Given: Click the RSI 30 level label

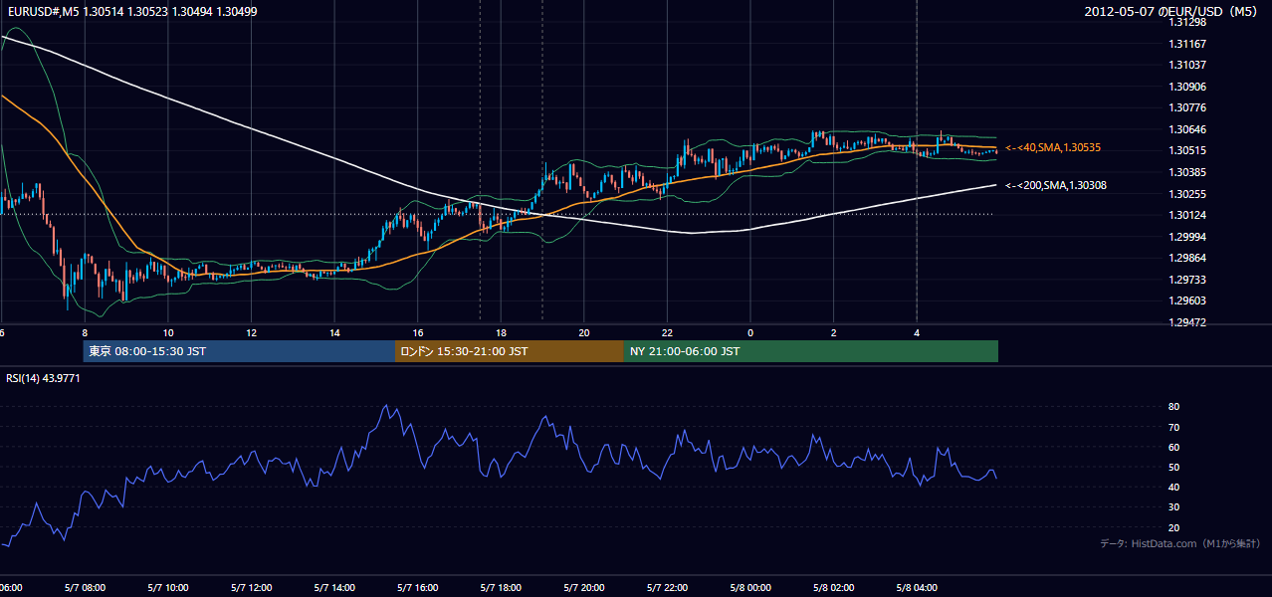Looking at the screenshot, I should [x=1173, y=507].
